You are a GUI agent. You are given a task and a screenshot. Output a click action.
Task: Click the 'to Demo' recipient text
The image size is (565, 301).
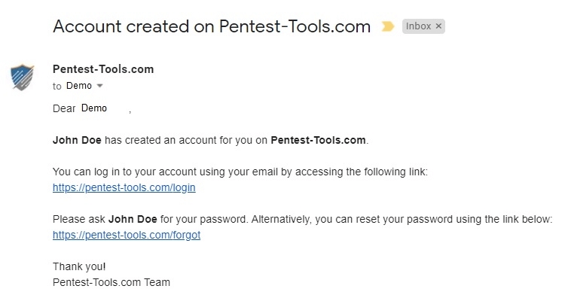(72, 86)
